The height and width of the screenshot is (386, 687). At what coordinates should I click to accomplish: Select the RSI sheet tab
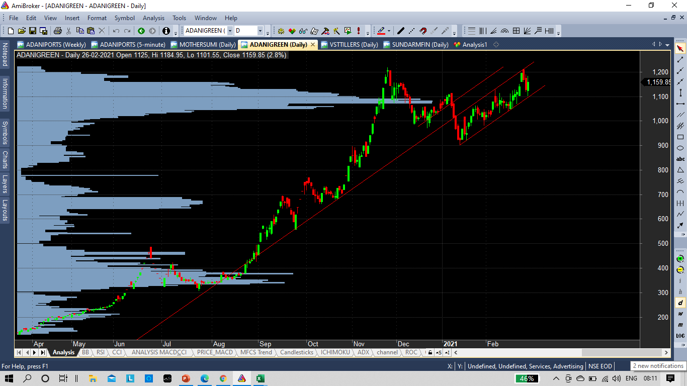click(x=101, y=352)
